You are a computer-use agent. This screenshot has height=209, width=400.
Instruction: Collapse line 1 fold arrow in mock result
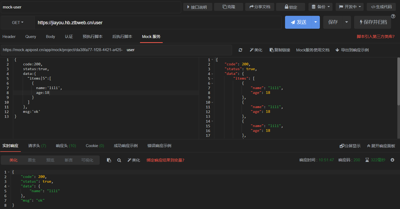point(212,60)
